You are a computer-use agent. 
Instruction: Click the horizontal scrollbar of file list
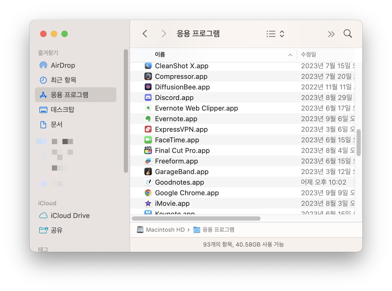click(x=196, y=219)
